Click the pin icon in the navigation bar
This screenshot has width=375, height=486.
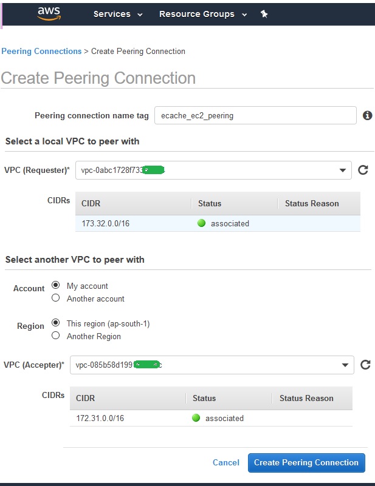click(264, 13)
